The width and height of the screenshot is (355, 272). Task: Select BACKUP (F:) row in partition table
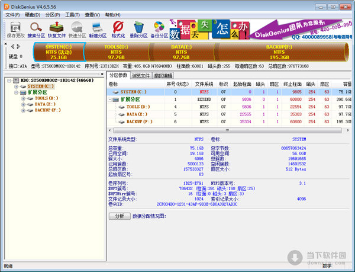pyautogui.click(x=229, y=121)
